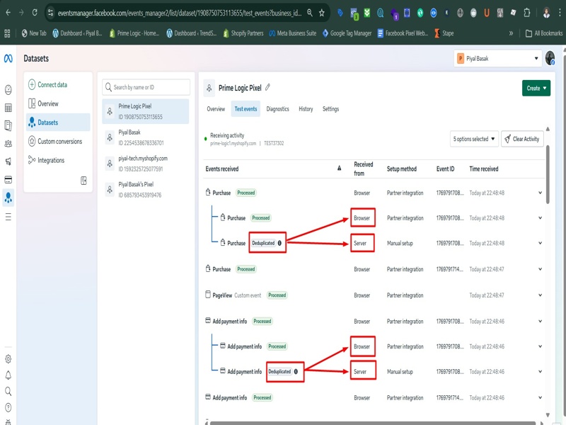This screenshot has height=425, width=566.
Task: Open the Piyal Basak account dropdown
Action: point(497,58)
